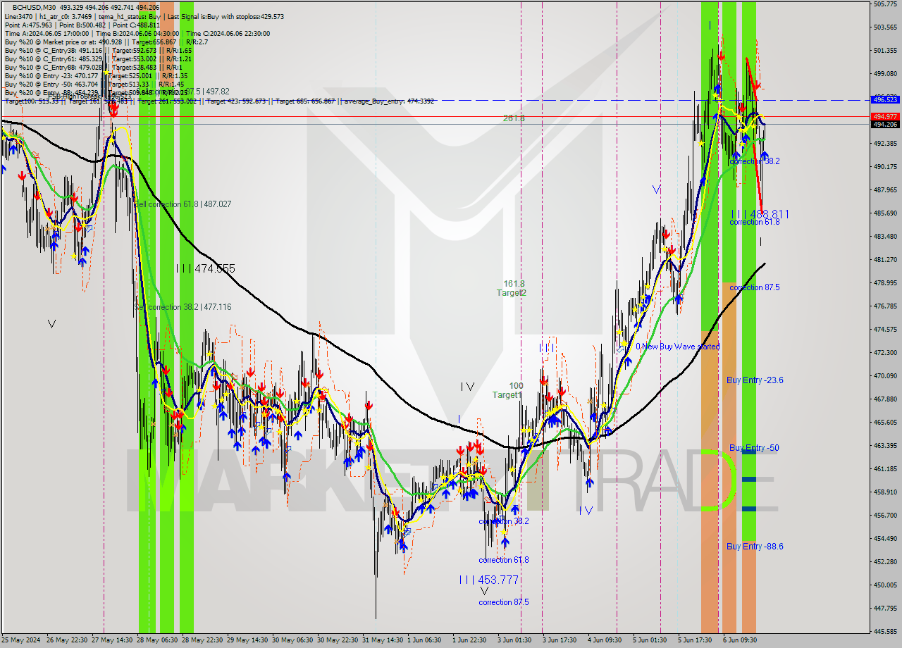Click the 501.355 price axis value

(885, 51)
